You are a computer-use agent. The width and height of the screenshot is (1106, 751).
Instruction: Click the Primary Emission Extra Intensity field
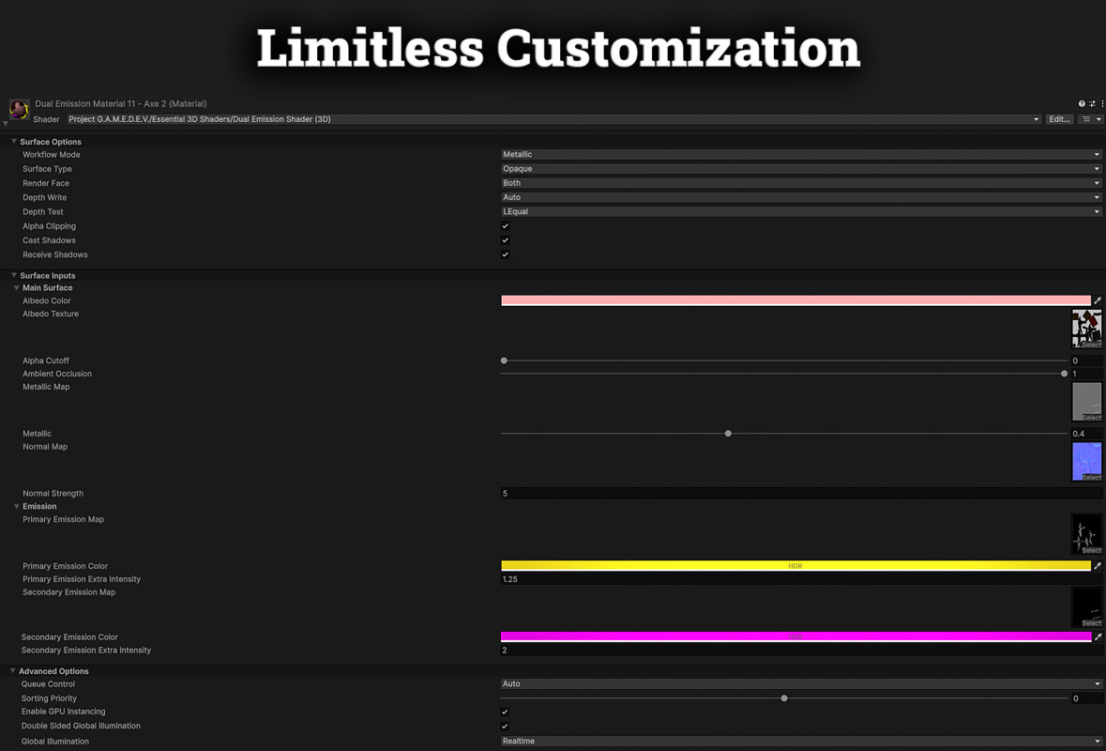point(801,579)
